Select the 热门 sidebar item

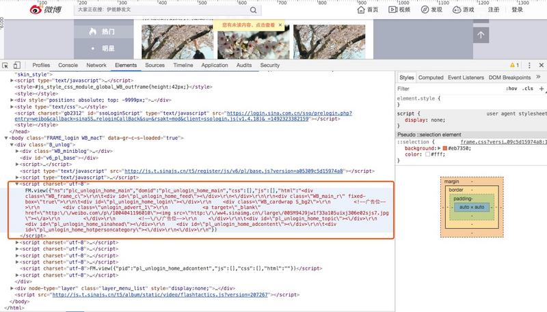click(x=104, y=31)
